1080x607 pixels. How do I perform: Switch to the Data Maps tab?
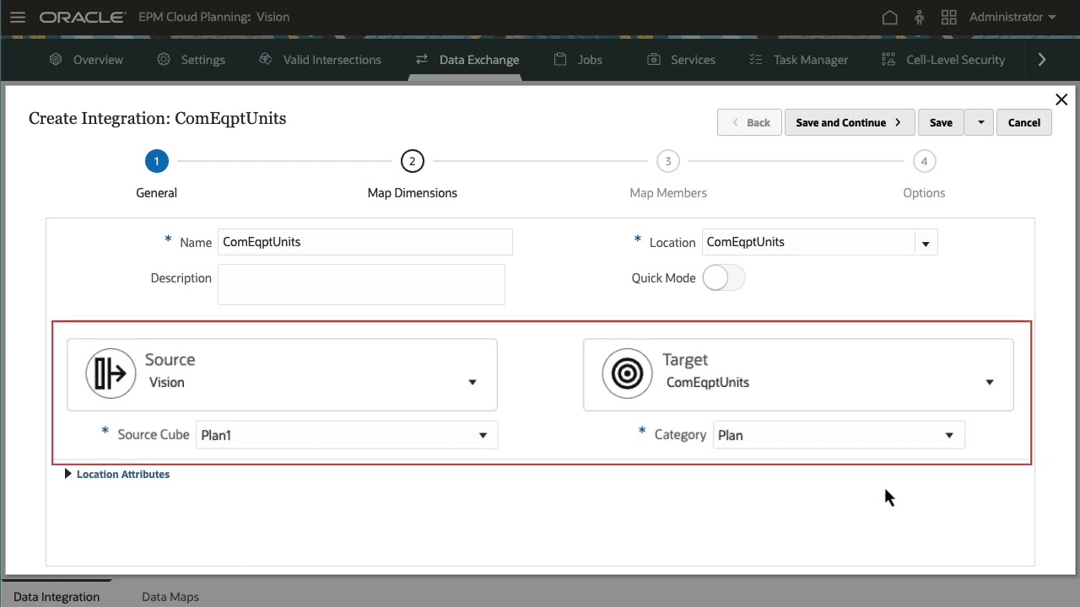[x=170, y=597]
